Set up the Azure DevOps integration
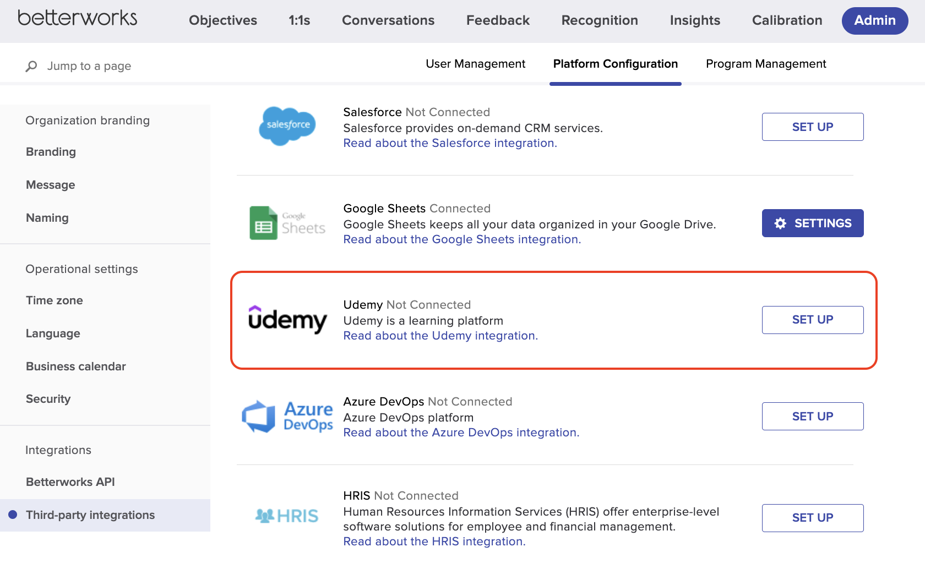The width and height of the screenshot is (925, 569). (x=813, y=416)
